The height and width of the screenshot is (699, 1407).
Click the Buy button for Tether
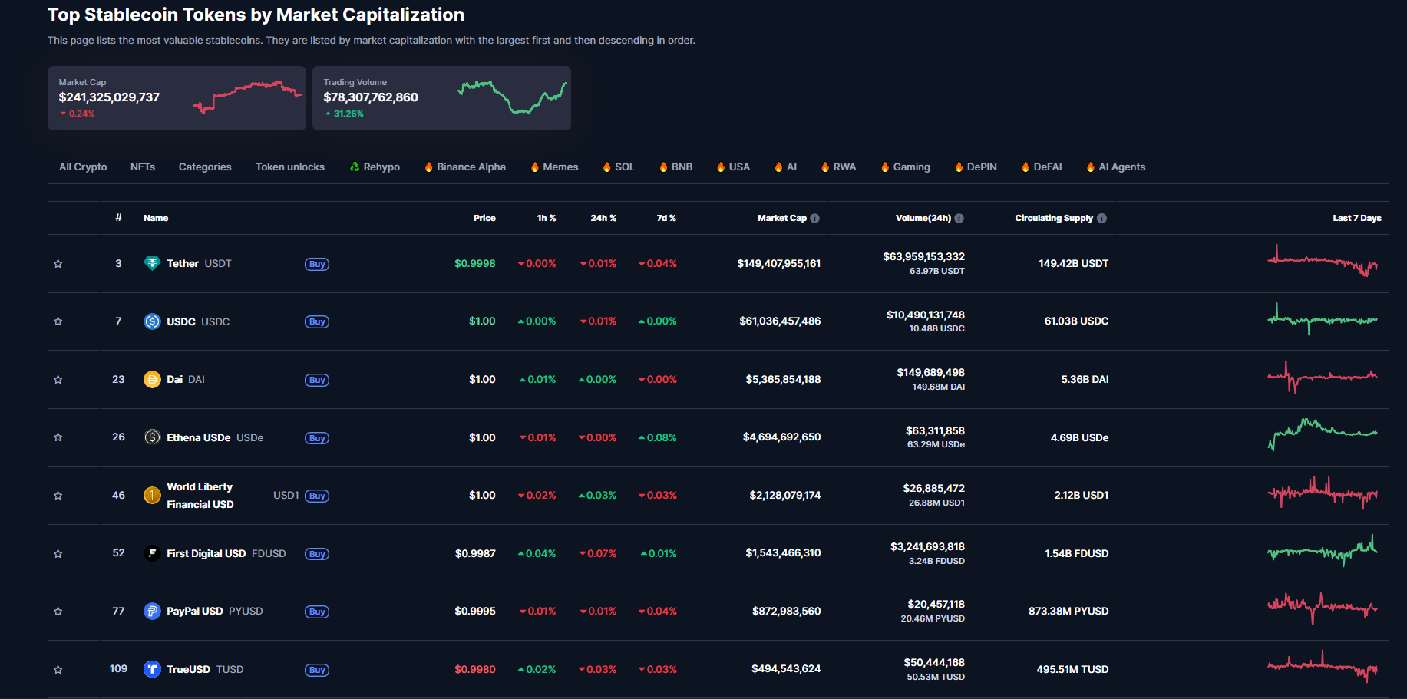pyautogui.click(x=316, y=263)
